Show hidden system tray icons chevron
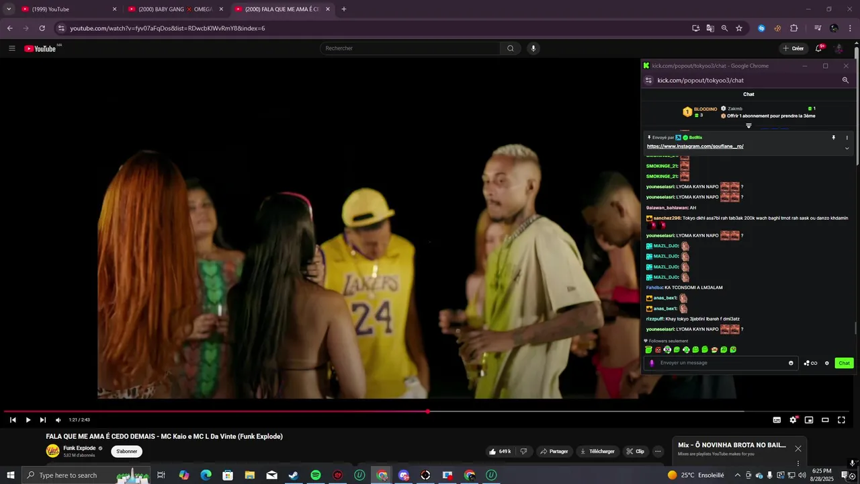The image size is (860, 484). pos(737,475)
